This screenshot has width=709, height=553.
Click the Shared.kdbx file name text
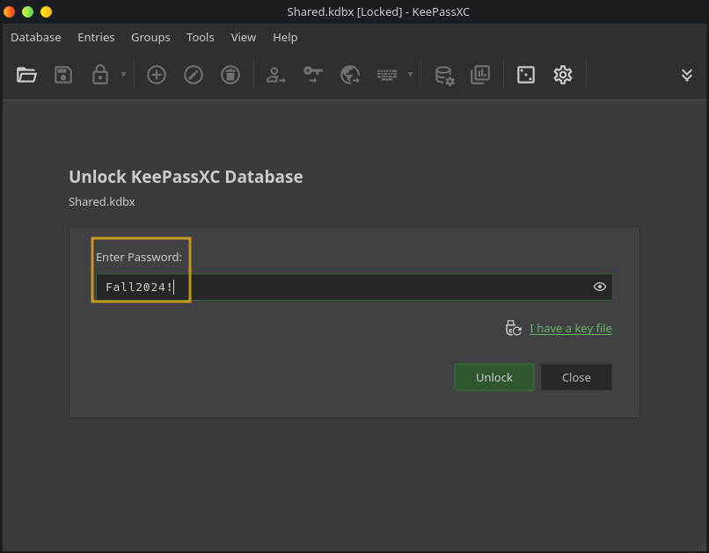[x=102, y=201]
